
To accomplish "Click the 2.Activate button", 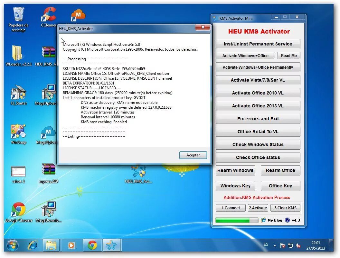I will coord(258,208).
